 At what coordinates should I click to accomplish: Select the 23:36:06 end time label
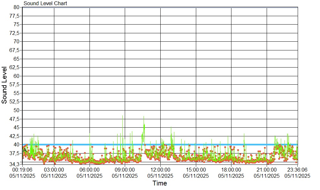(297, 170)
